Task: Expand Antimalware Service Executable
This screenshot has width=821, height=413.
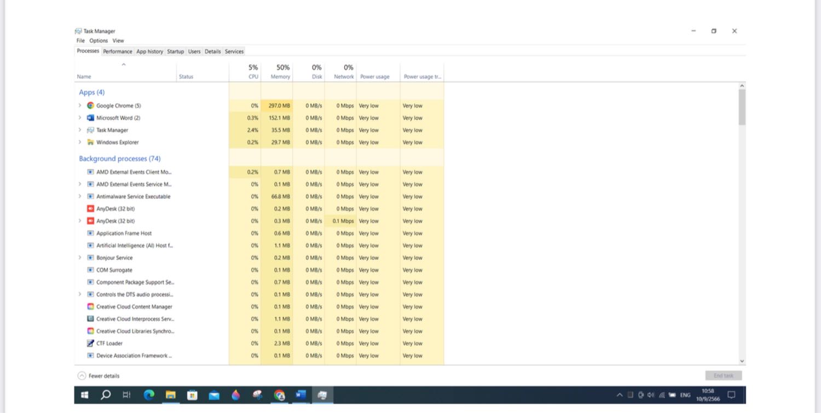Action: coord(80,196)
